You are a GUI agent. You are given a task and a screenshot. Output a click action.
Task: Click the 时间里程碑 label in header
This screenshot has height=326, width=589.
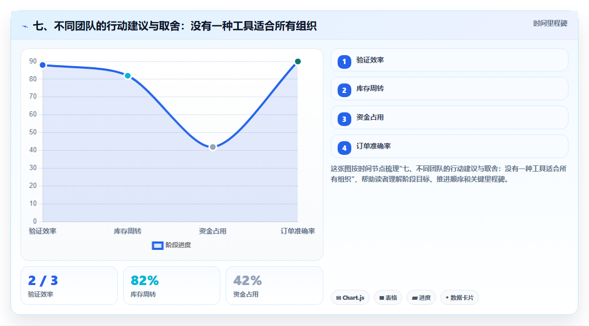click(x=550, y=23)
